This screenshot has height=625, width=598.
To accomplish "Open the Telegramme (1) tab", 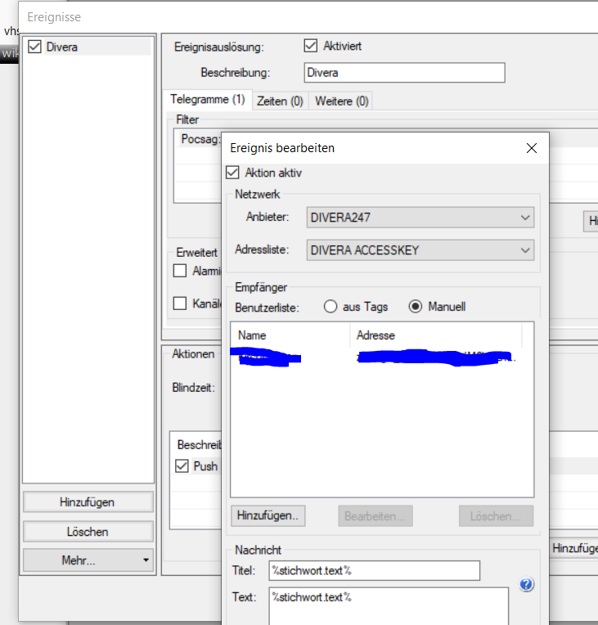I will [x=207, y=100].
